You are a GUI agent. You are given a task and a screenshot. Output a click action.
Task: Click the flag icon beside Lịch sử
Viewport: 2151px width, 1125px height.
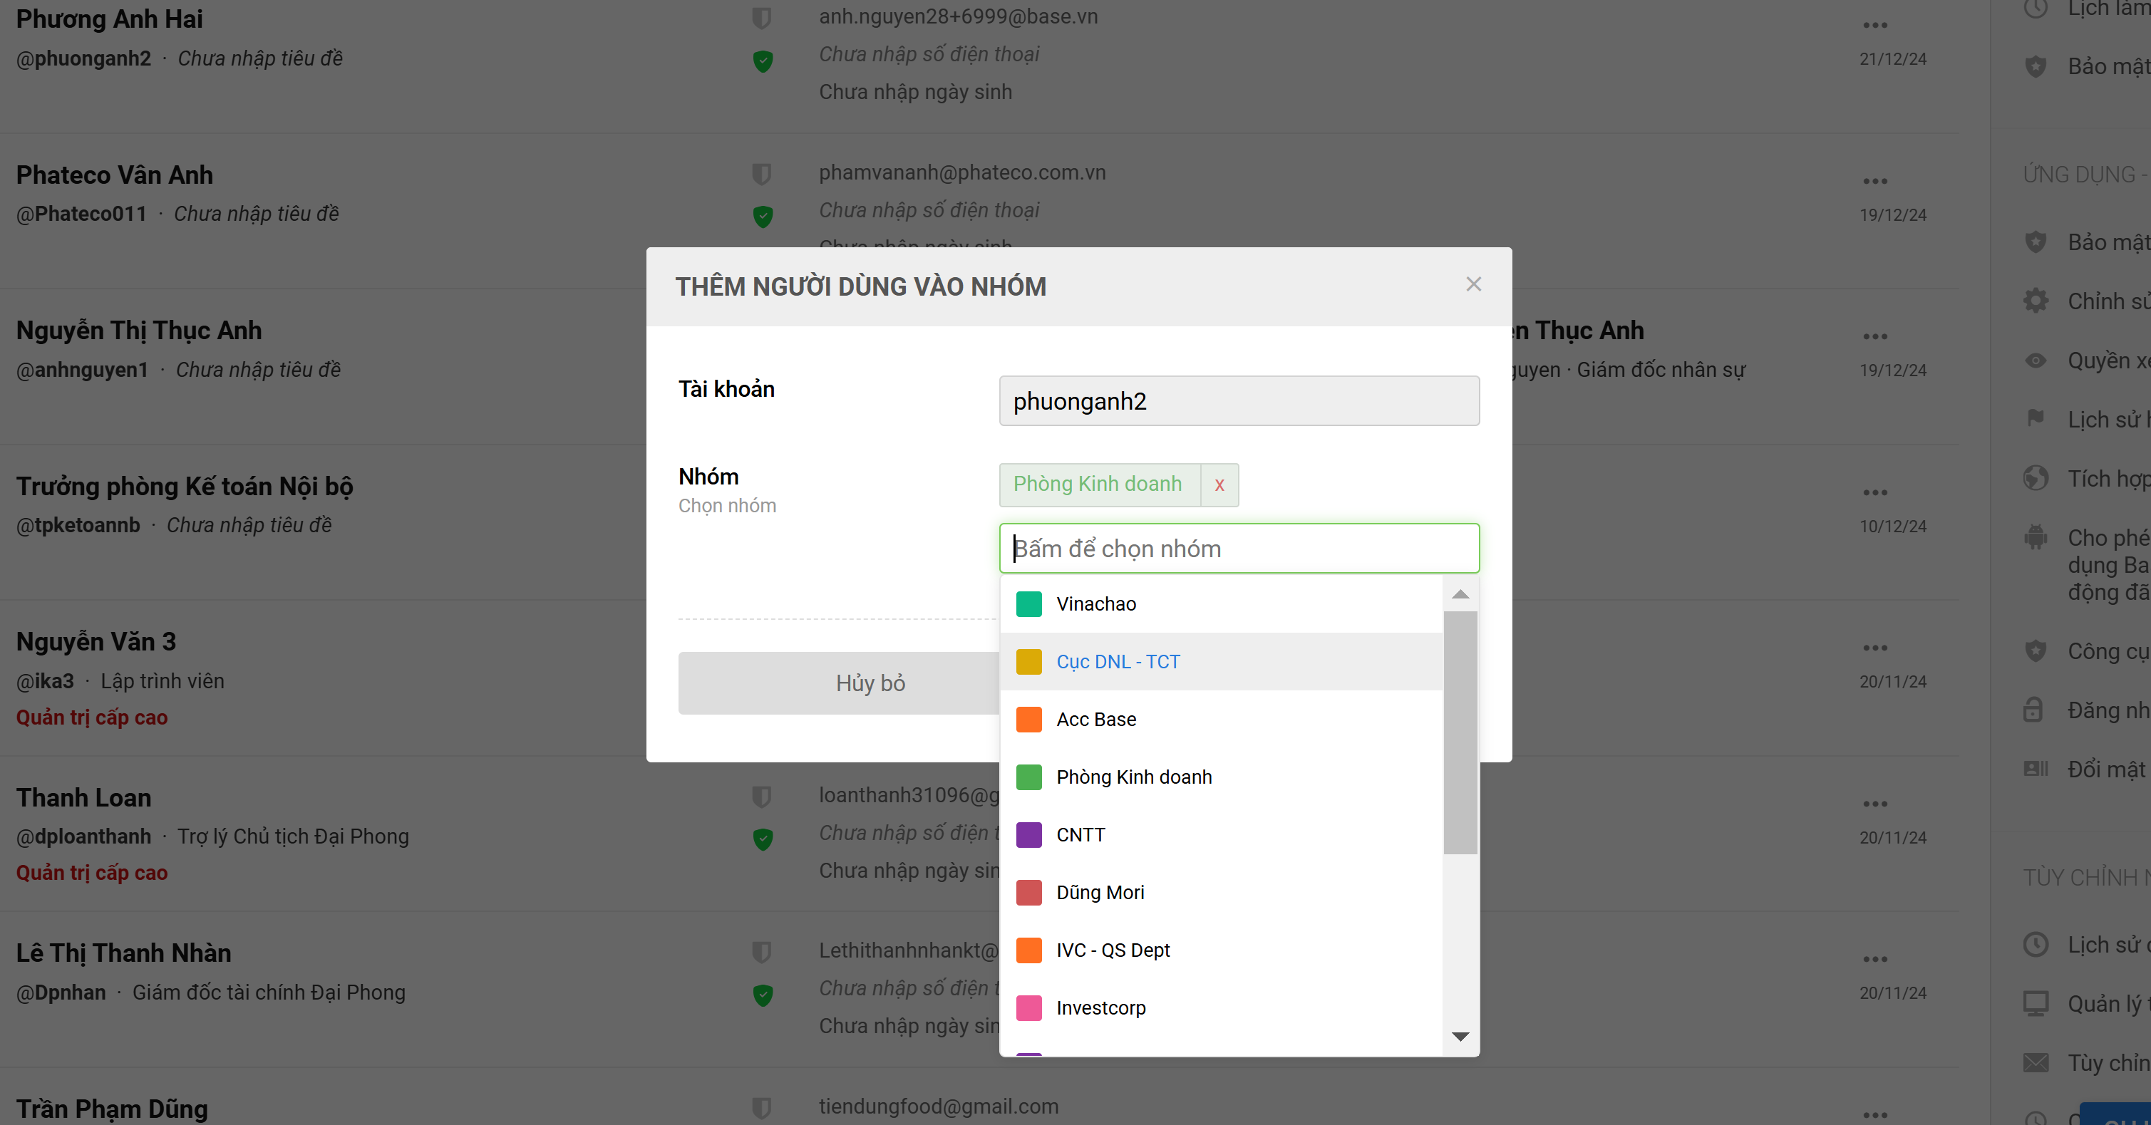tap(2035, 418)
